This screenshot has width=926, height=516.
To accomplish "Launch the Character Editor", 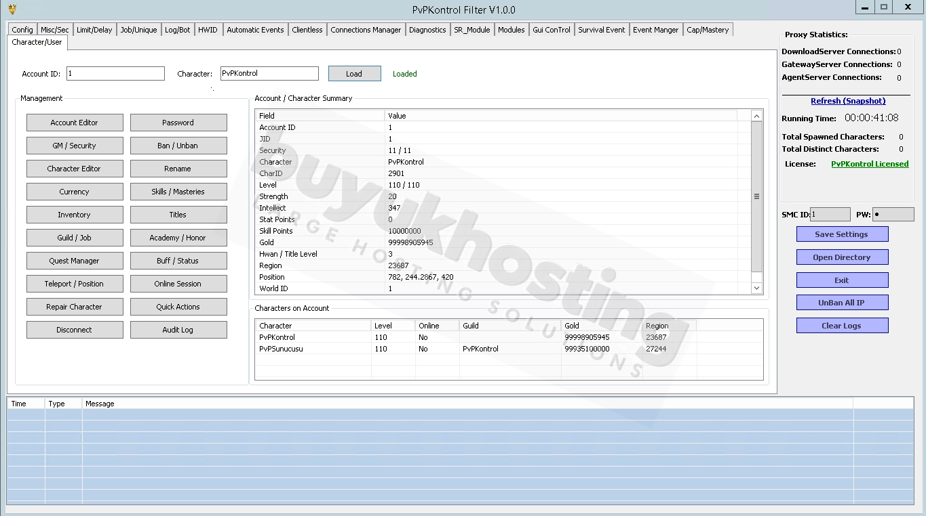I will pyautogui.click(x=75, y=169).
